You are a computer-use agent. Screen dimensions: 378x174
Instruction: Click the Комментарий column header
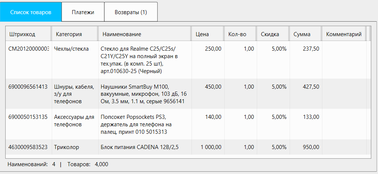(344, 34)
